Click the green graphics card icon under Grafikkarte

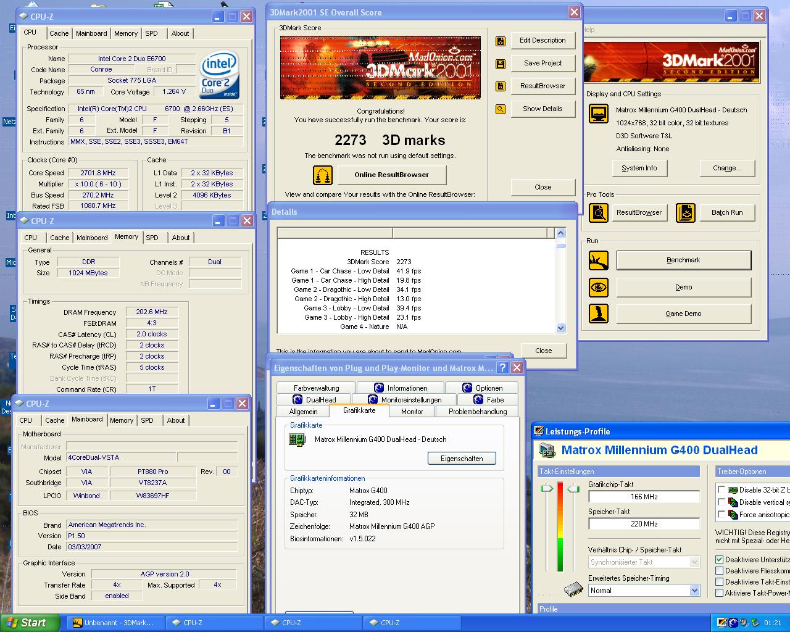pos(297,440)
